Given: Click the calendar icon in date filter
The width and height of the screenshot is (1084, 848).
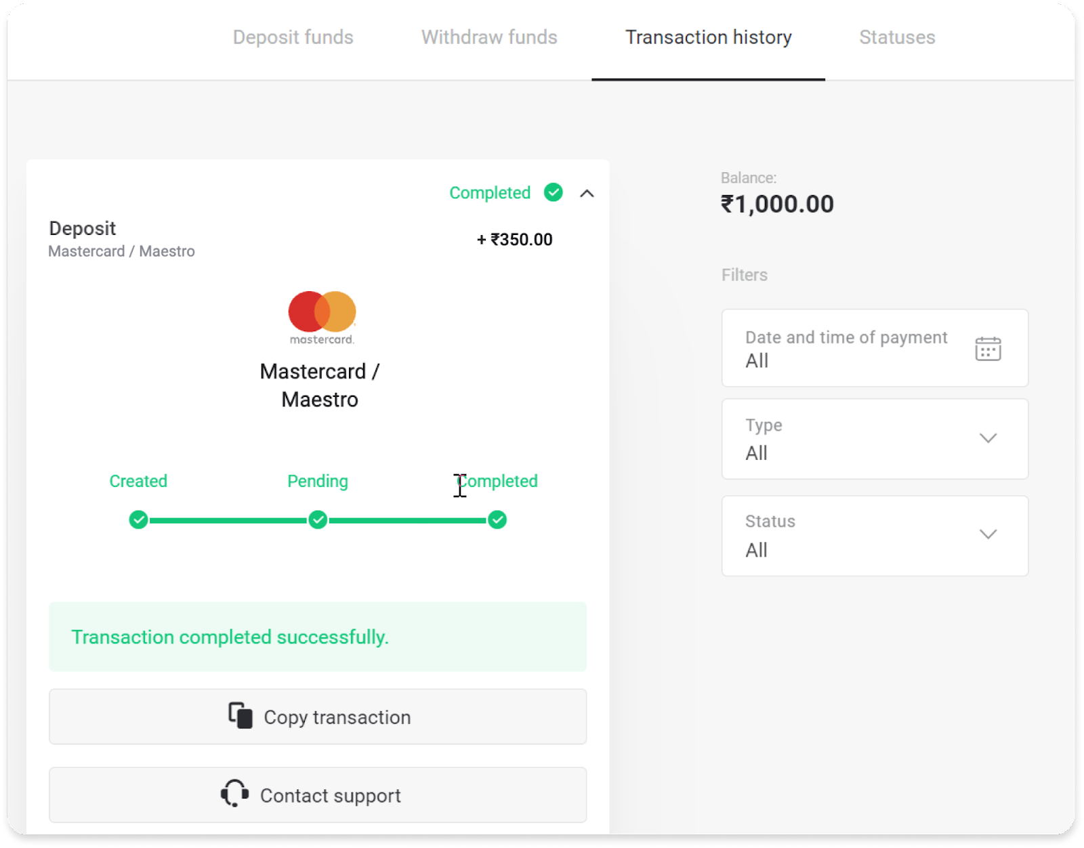Looking at the screenshot, I should [x=988, y=349].
